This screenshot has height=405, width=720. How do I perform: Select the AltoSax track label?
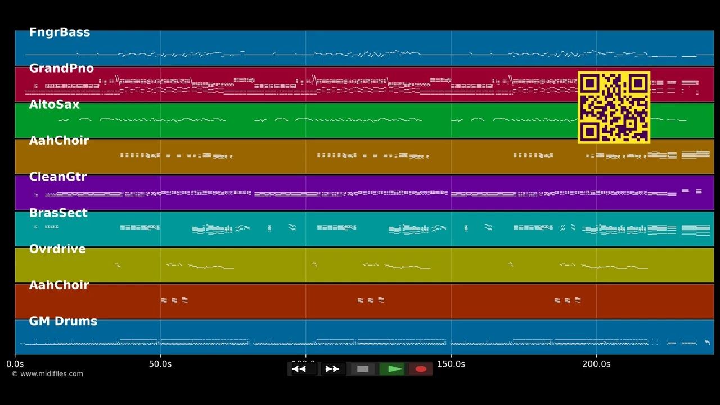coord(55,105)
